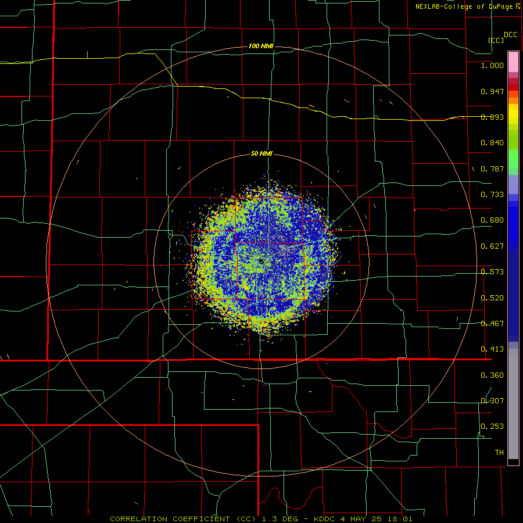Click the 0.253 scale value
523x523 pixels.
pyautogui.click(x=492, y=427)
